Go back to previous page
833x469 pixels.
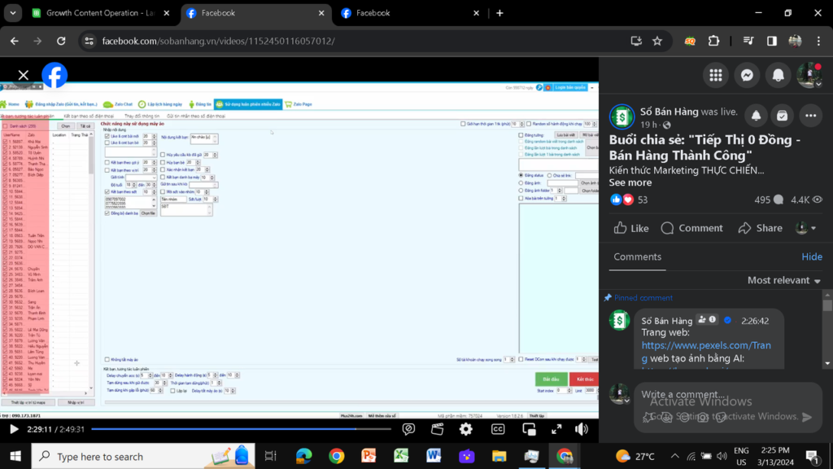[x=15, y=41]
